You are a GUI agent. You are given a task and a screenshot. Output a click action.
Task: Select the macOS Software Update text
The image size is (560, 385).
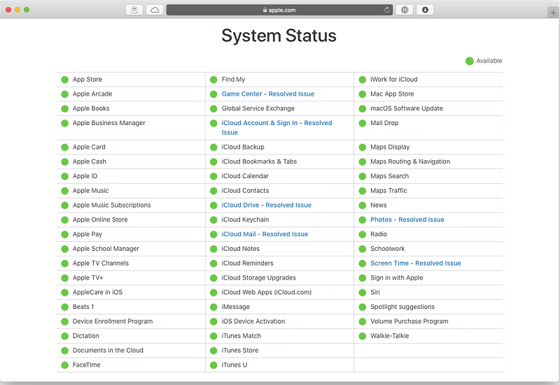coord(407,108)
